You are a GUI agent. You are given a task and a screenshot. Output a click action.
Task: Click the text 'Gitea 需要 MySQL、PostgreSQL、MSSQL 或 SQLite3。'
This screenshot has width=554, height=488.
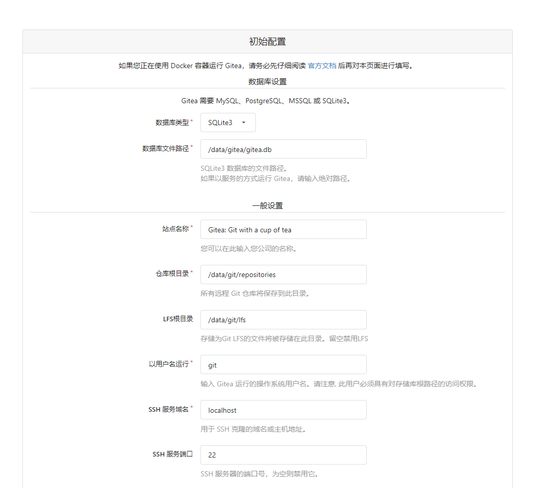267,101
